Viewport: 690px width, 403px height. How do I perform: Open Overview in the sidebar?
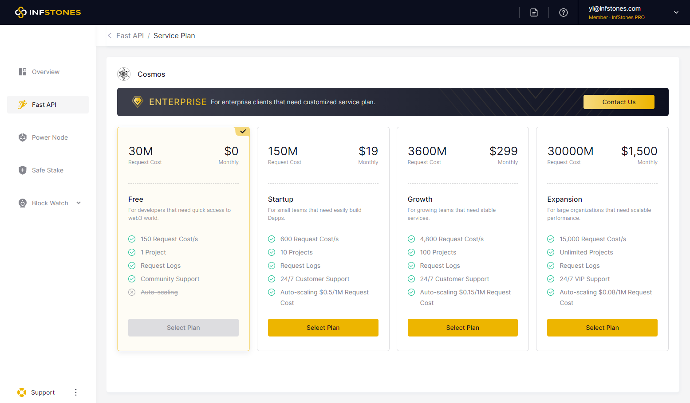pos(48,72)
